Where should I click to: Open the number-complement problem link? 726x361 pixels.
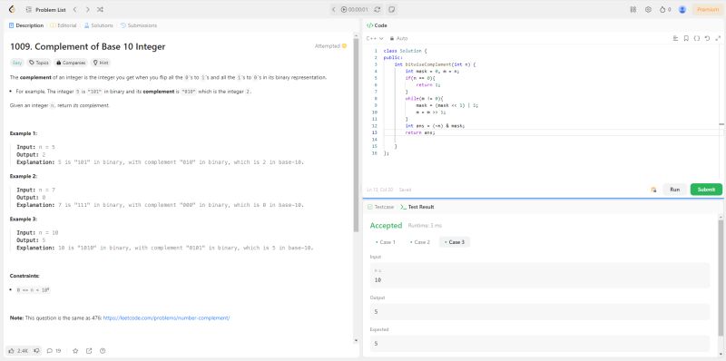pos(166,318)
